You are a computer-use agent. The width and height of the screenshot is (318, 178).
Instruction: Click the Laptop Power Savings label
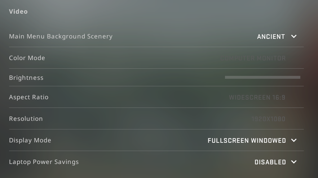44,162
